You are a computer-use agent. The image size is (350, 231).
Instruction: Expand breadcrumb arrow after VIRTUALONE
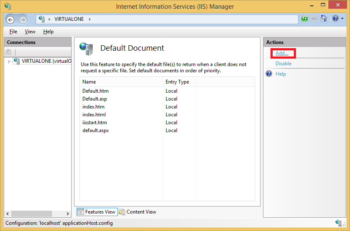click(x=90, y=19)
